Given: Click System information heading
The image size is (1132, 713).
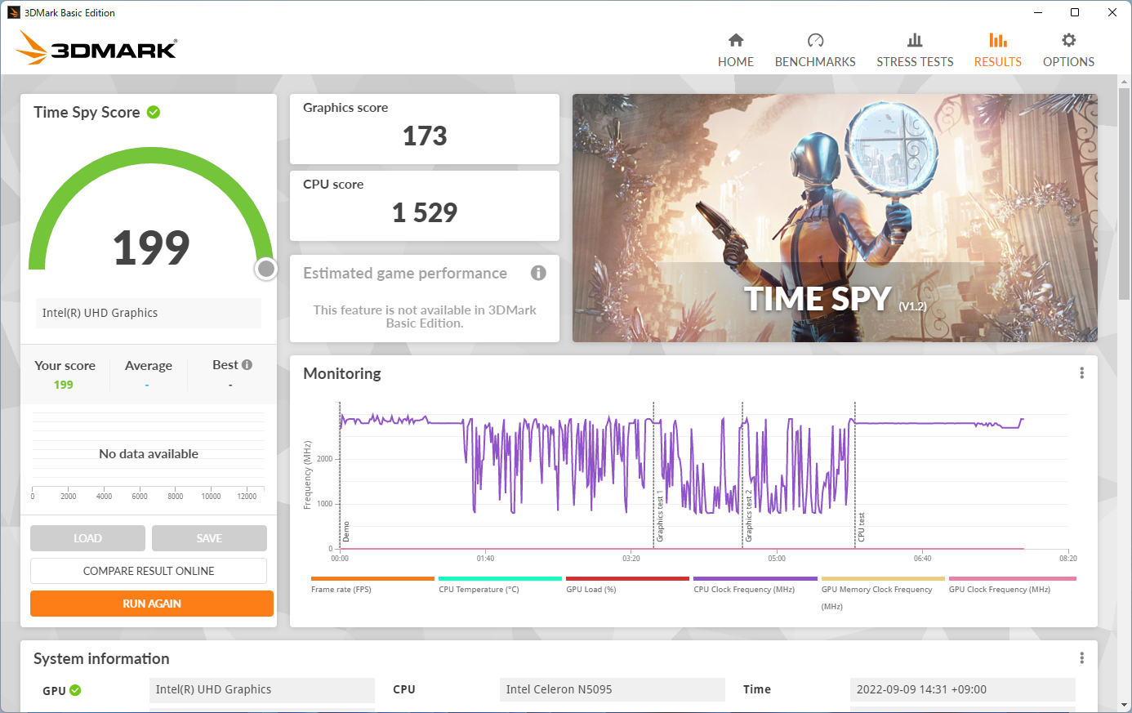Looking at the screenshot, I should tap(101, 658).
